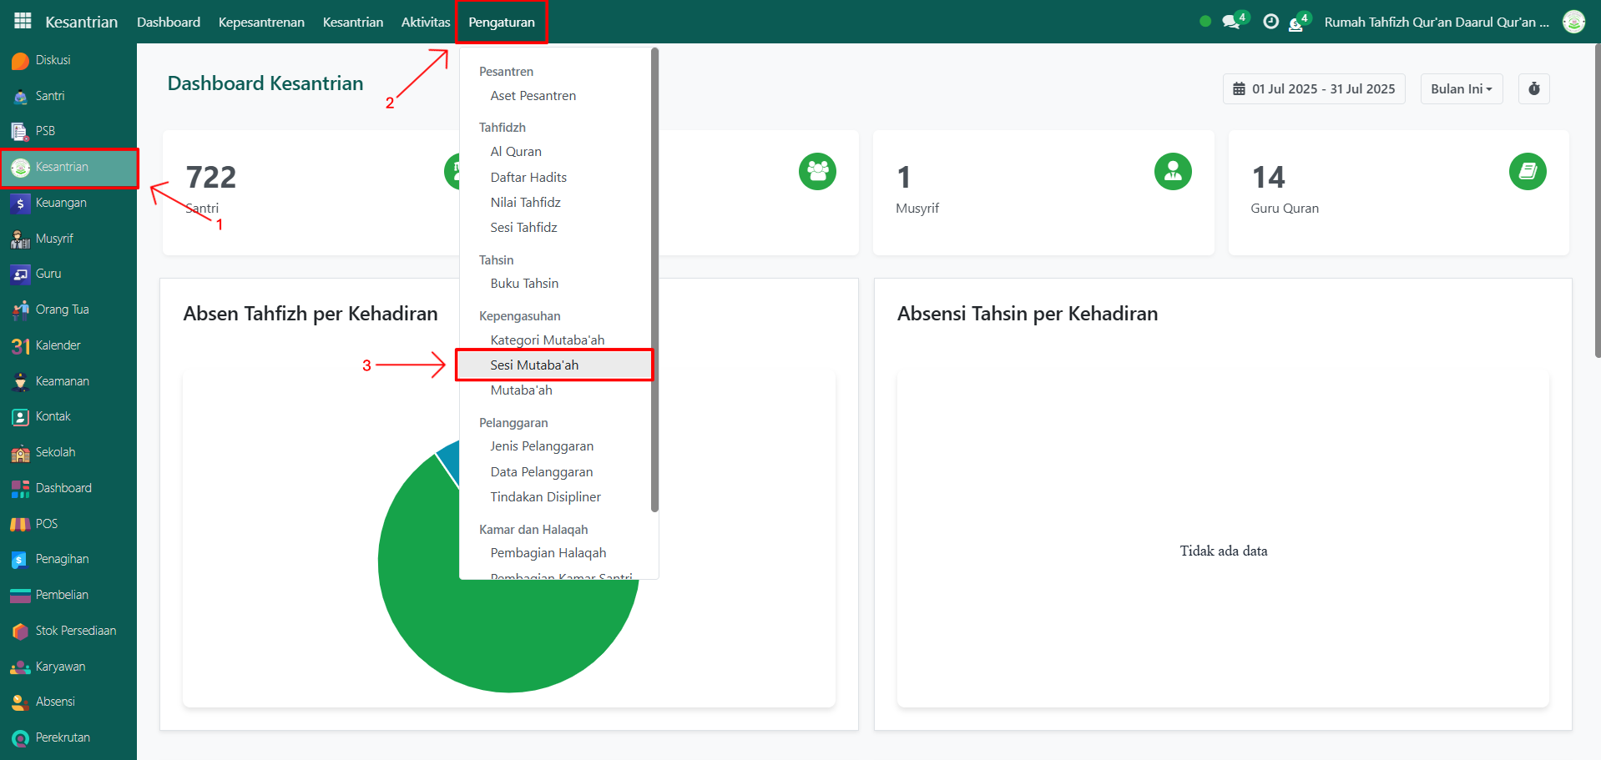
Task: Expand the Bulan Ini dropdown
Action: click(x=1461, y=89)
